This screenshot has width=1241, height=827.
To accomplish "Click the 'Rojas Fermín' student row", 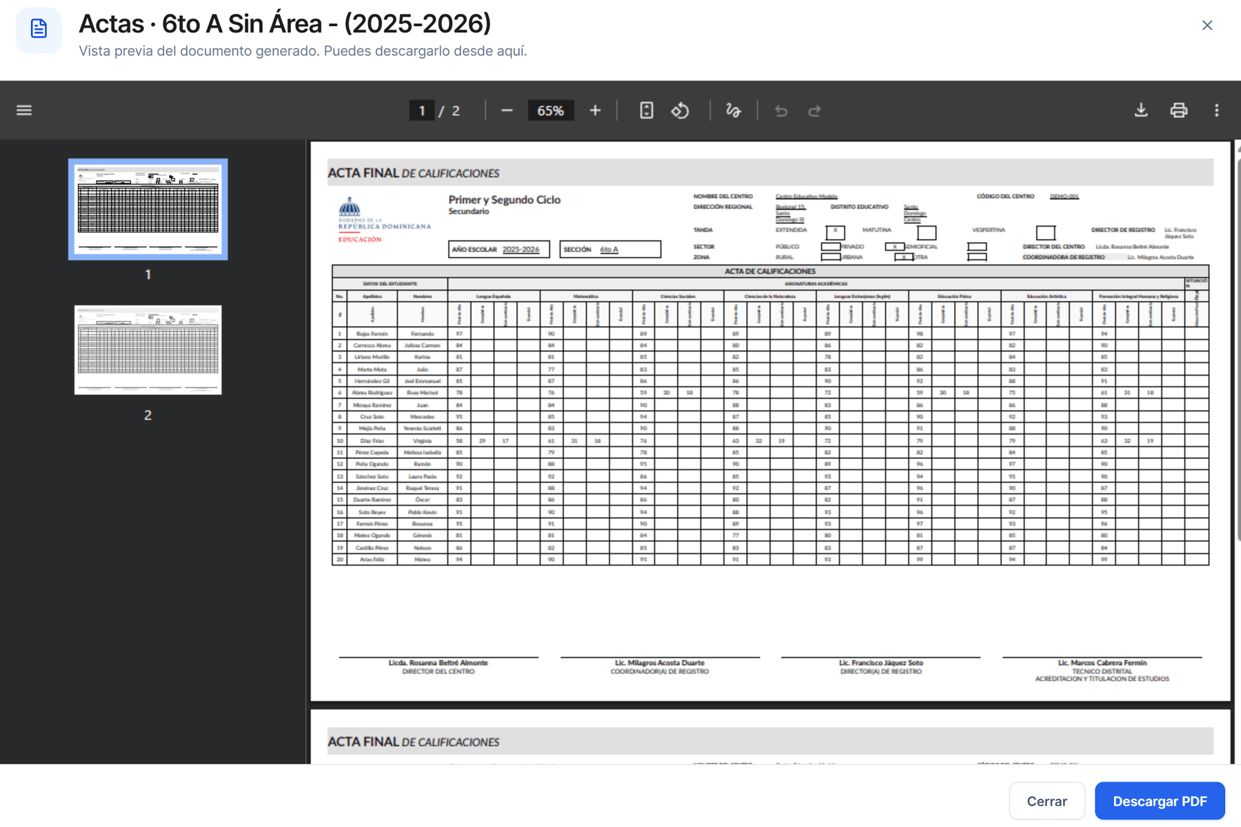I will pos(770,334).
